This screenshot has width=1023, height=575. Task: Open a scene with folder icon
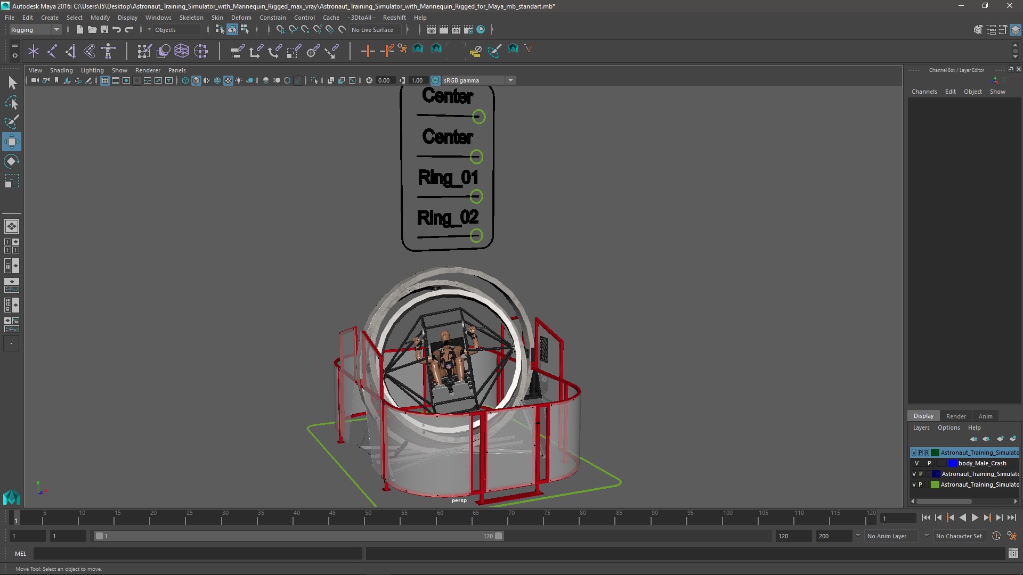(x=92, y=30)
